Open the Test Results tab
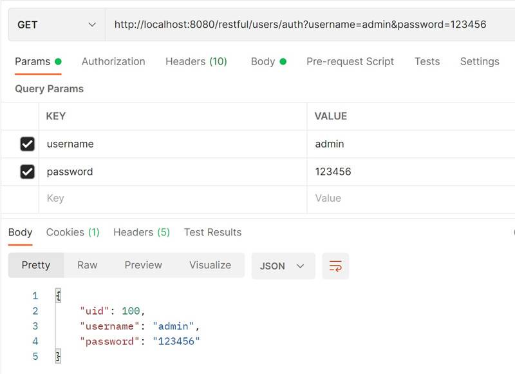515x374 pixels. pyautogui.click(x=212, y=232)
